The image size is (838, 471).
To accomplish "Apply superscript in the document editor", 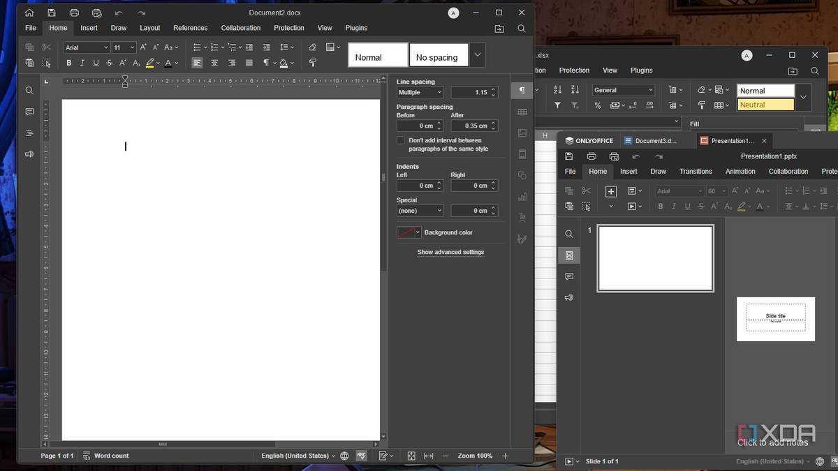I will coord(123,63).
